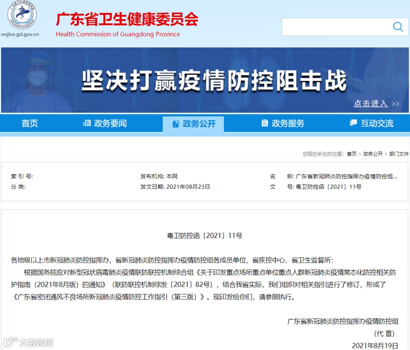Select the 发文日期: 2021年08月23日 text
This screenshot has height=350, width=410.
[175, 187]
